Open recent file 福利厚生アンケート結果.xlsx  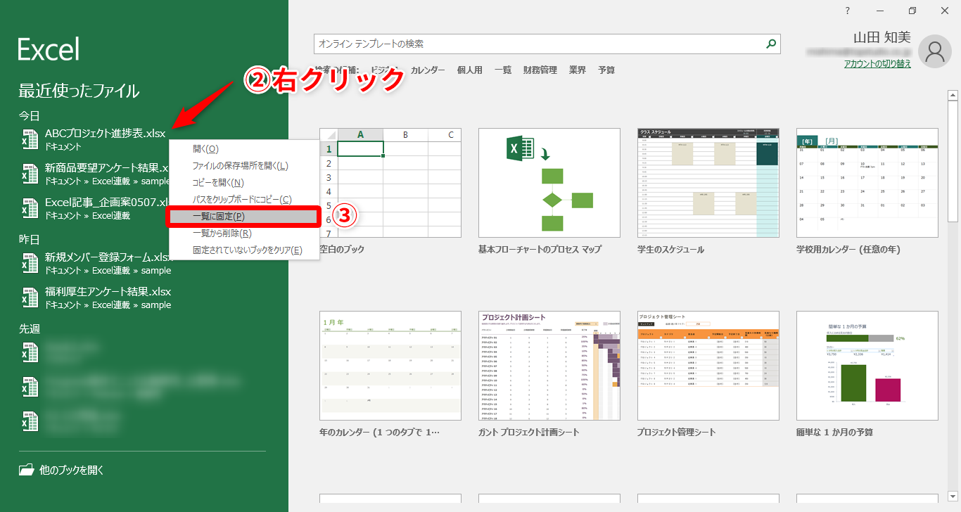point(108,291)
